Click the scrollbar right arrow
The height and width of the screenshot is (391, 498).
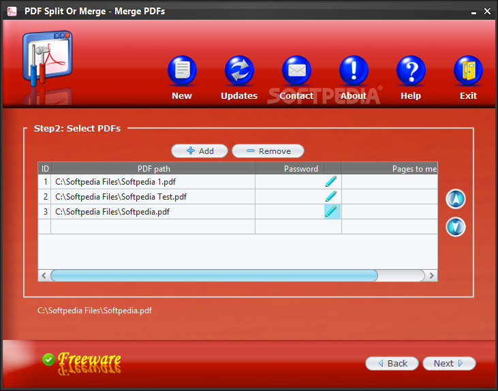coord(431,275)
